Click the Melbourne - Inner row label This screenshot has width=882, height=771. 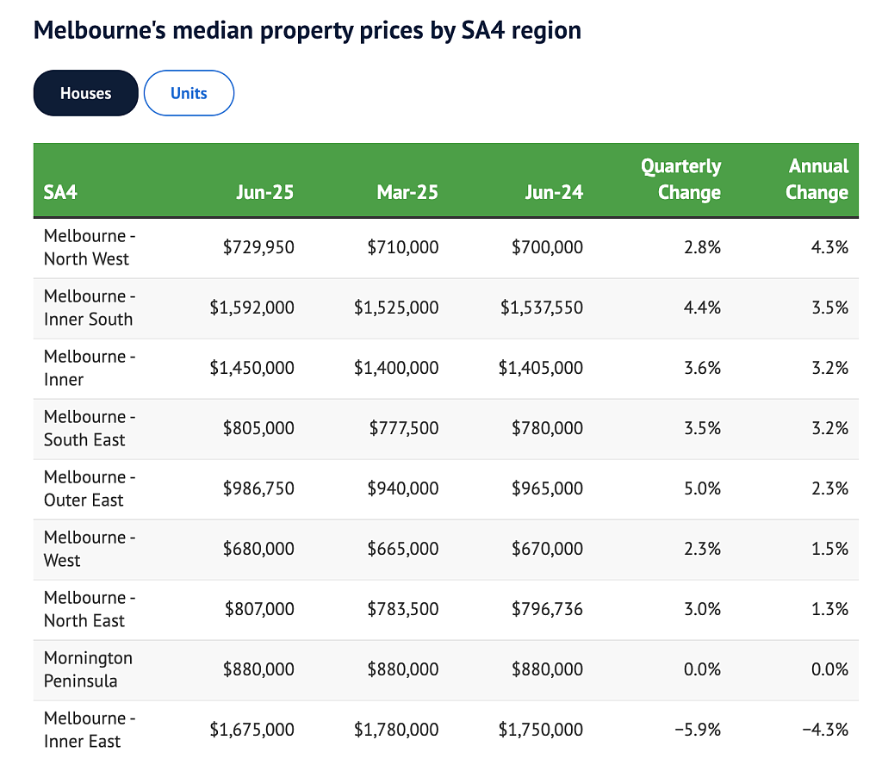[90, 368]
